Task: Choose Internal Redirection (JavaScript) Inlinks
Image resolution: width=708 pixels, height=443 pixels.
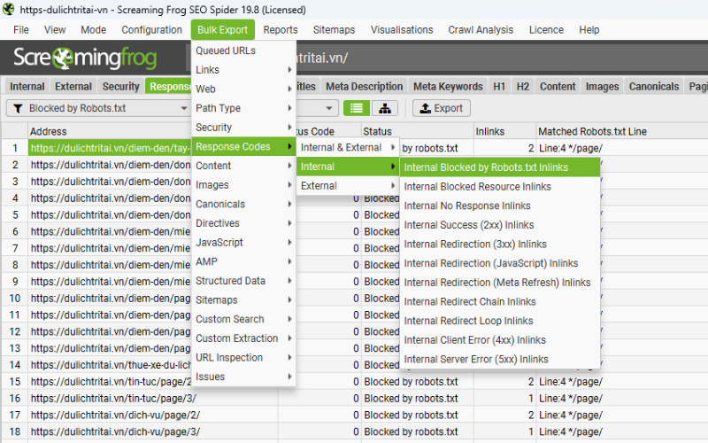Action: pyautogui.click(x=500, y=263)
